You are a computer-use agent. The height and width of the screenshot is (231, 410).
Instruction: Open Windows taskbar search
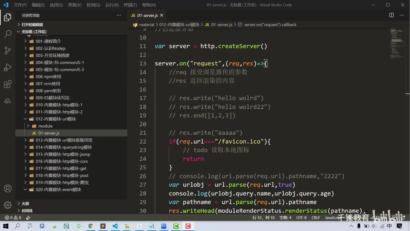18,226
